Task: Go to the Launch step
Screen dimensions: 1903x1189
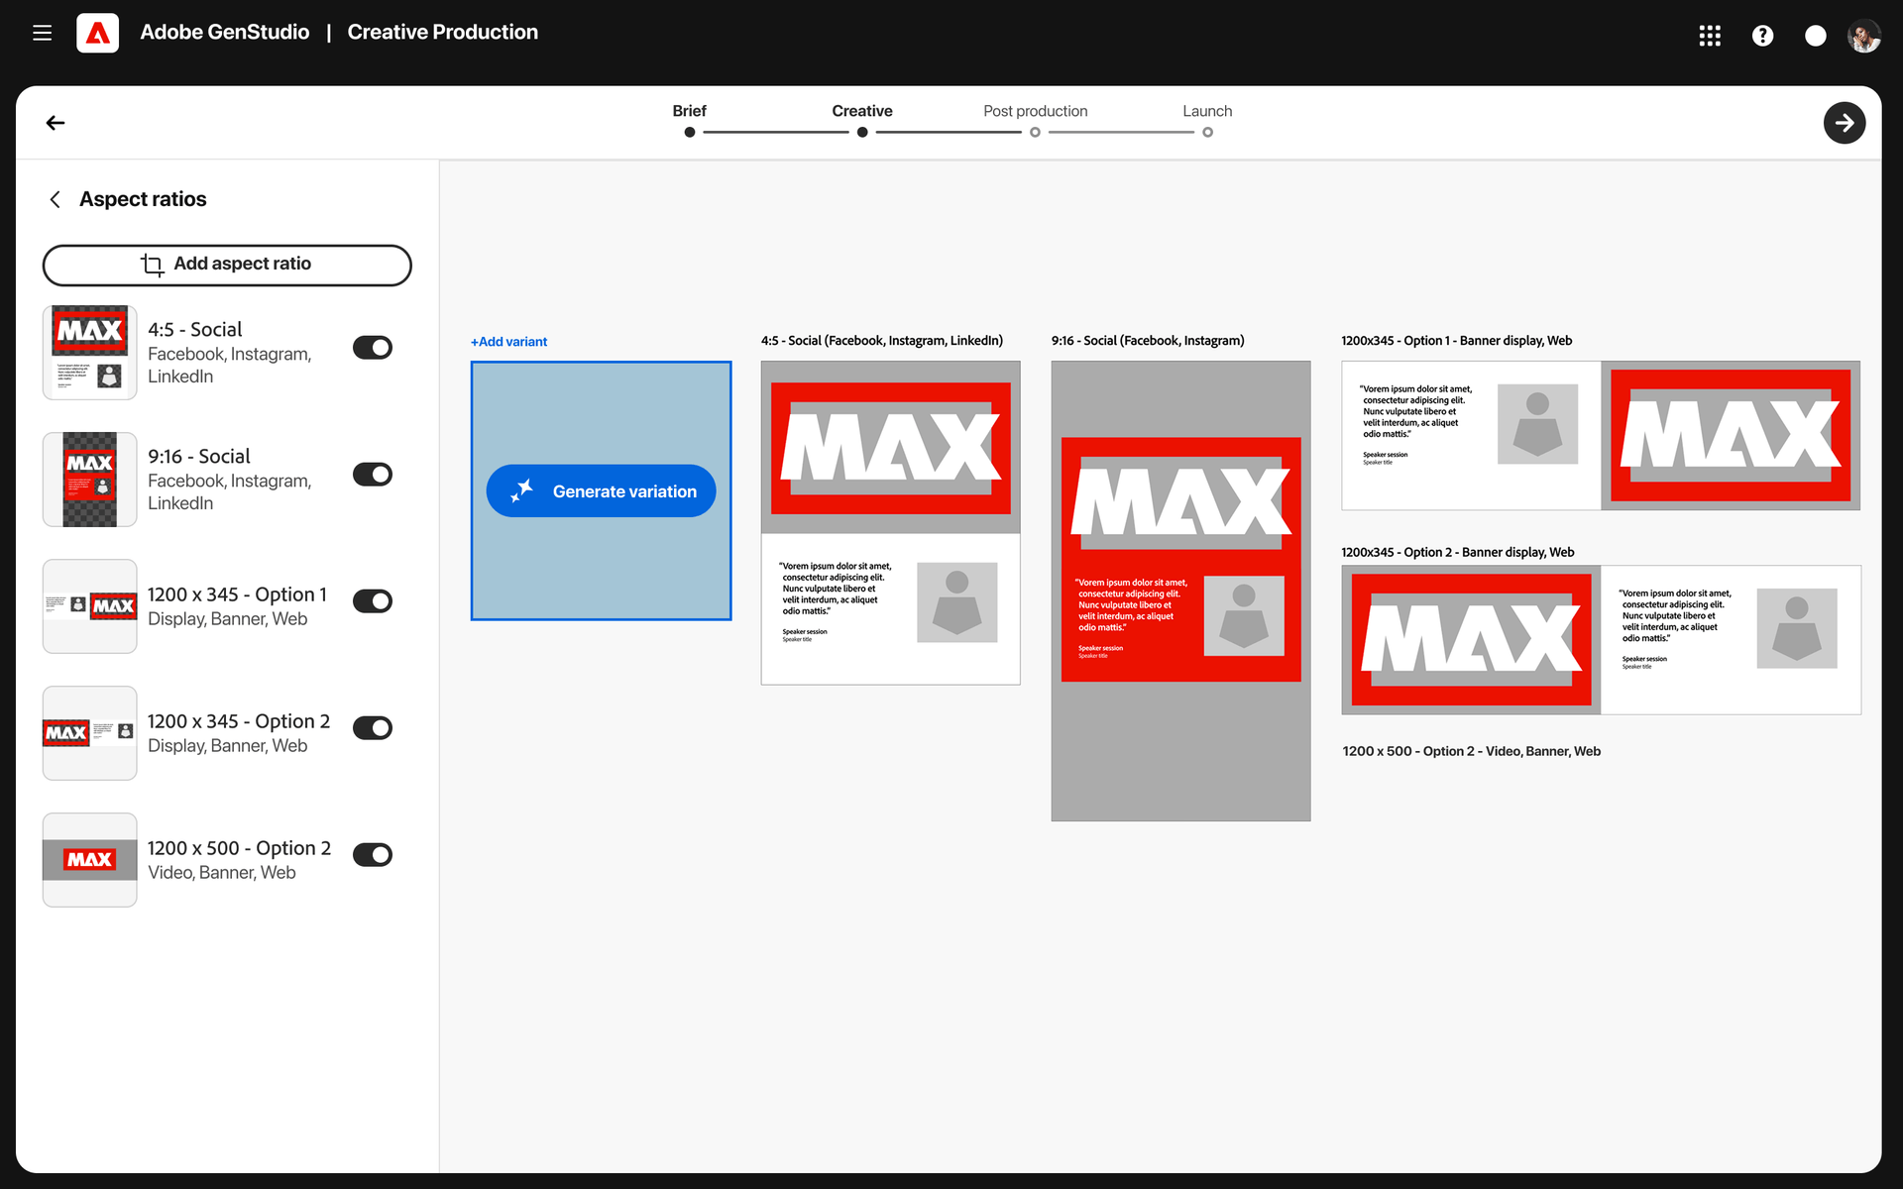Action: (1207, 111)
